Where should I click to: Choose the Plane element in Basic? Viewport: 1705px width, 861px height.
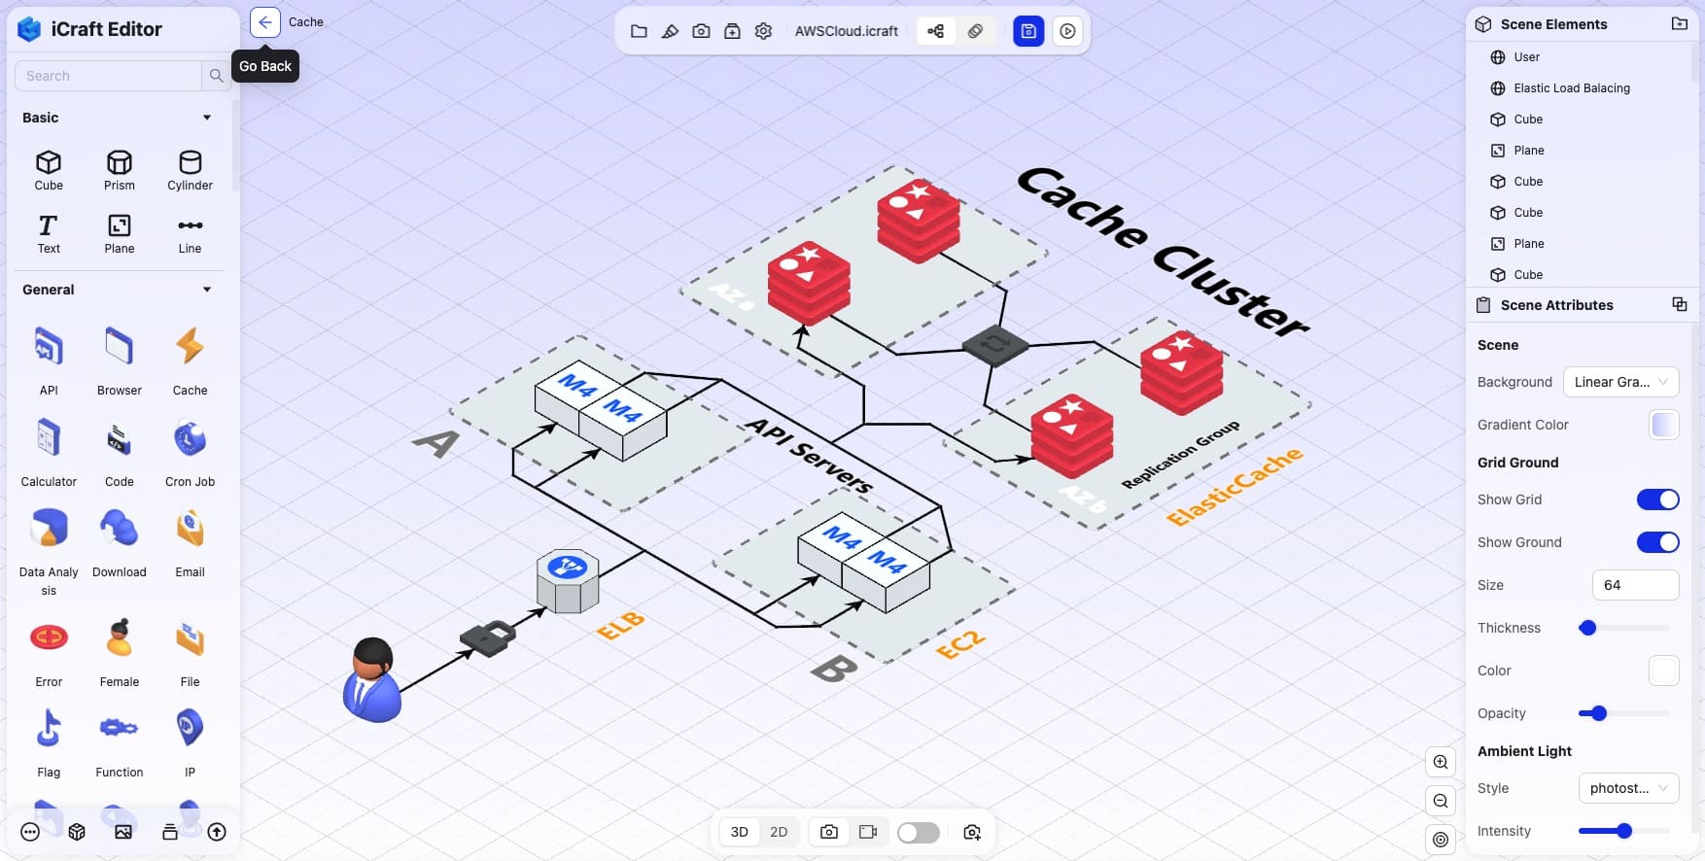pos(120,233)
